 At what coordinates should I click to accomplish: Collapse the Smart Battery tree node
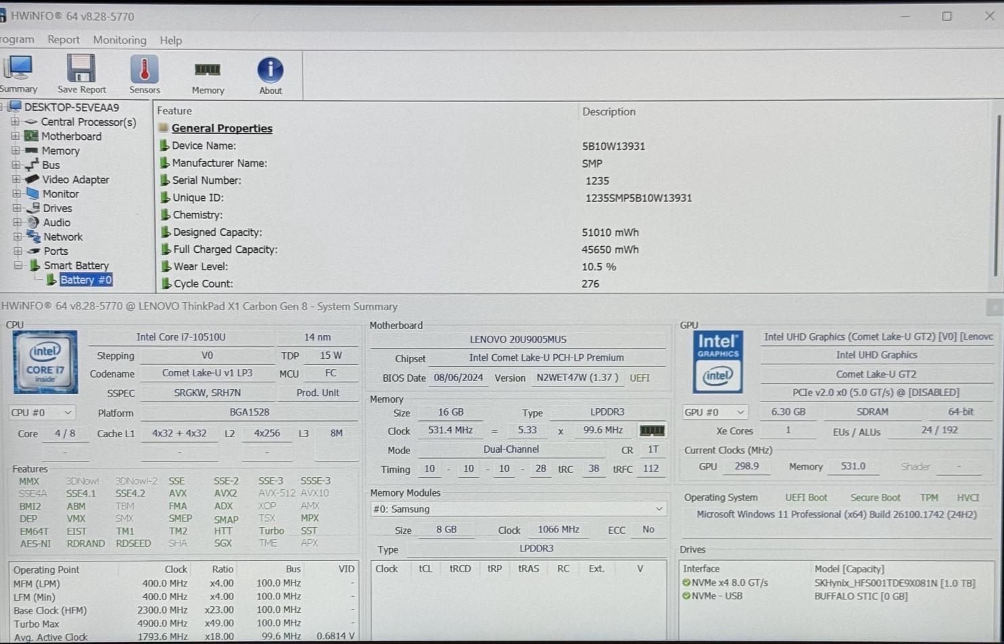pos(18,266)
